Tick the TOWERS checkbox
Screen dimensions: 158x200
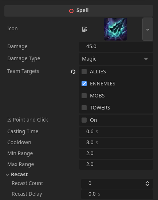click(x=84, y=108)
